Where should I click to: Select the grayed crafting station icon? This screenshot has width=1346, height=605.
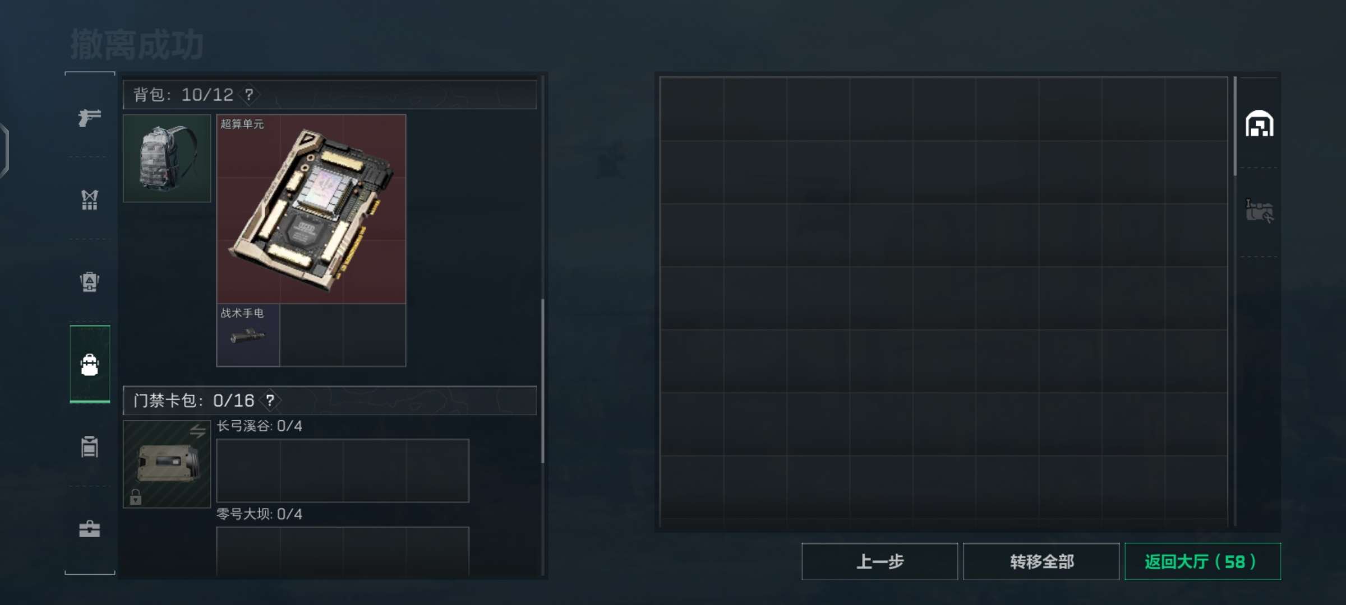tap(1259, 211)
